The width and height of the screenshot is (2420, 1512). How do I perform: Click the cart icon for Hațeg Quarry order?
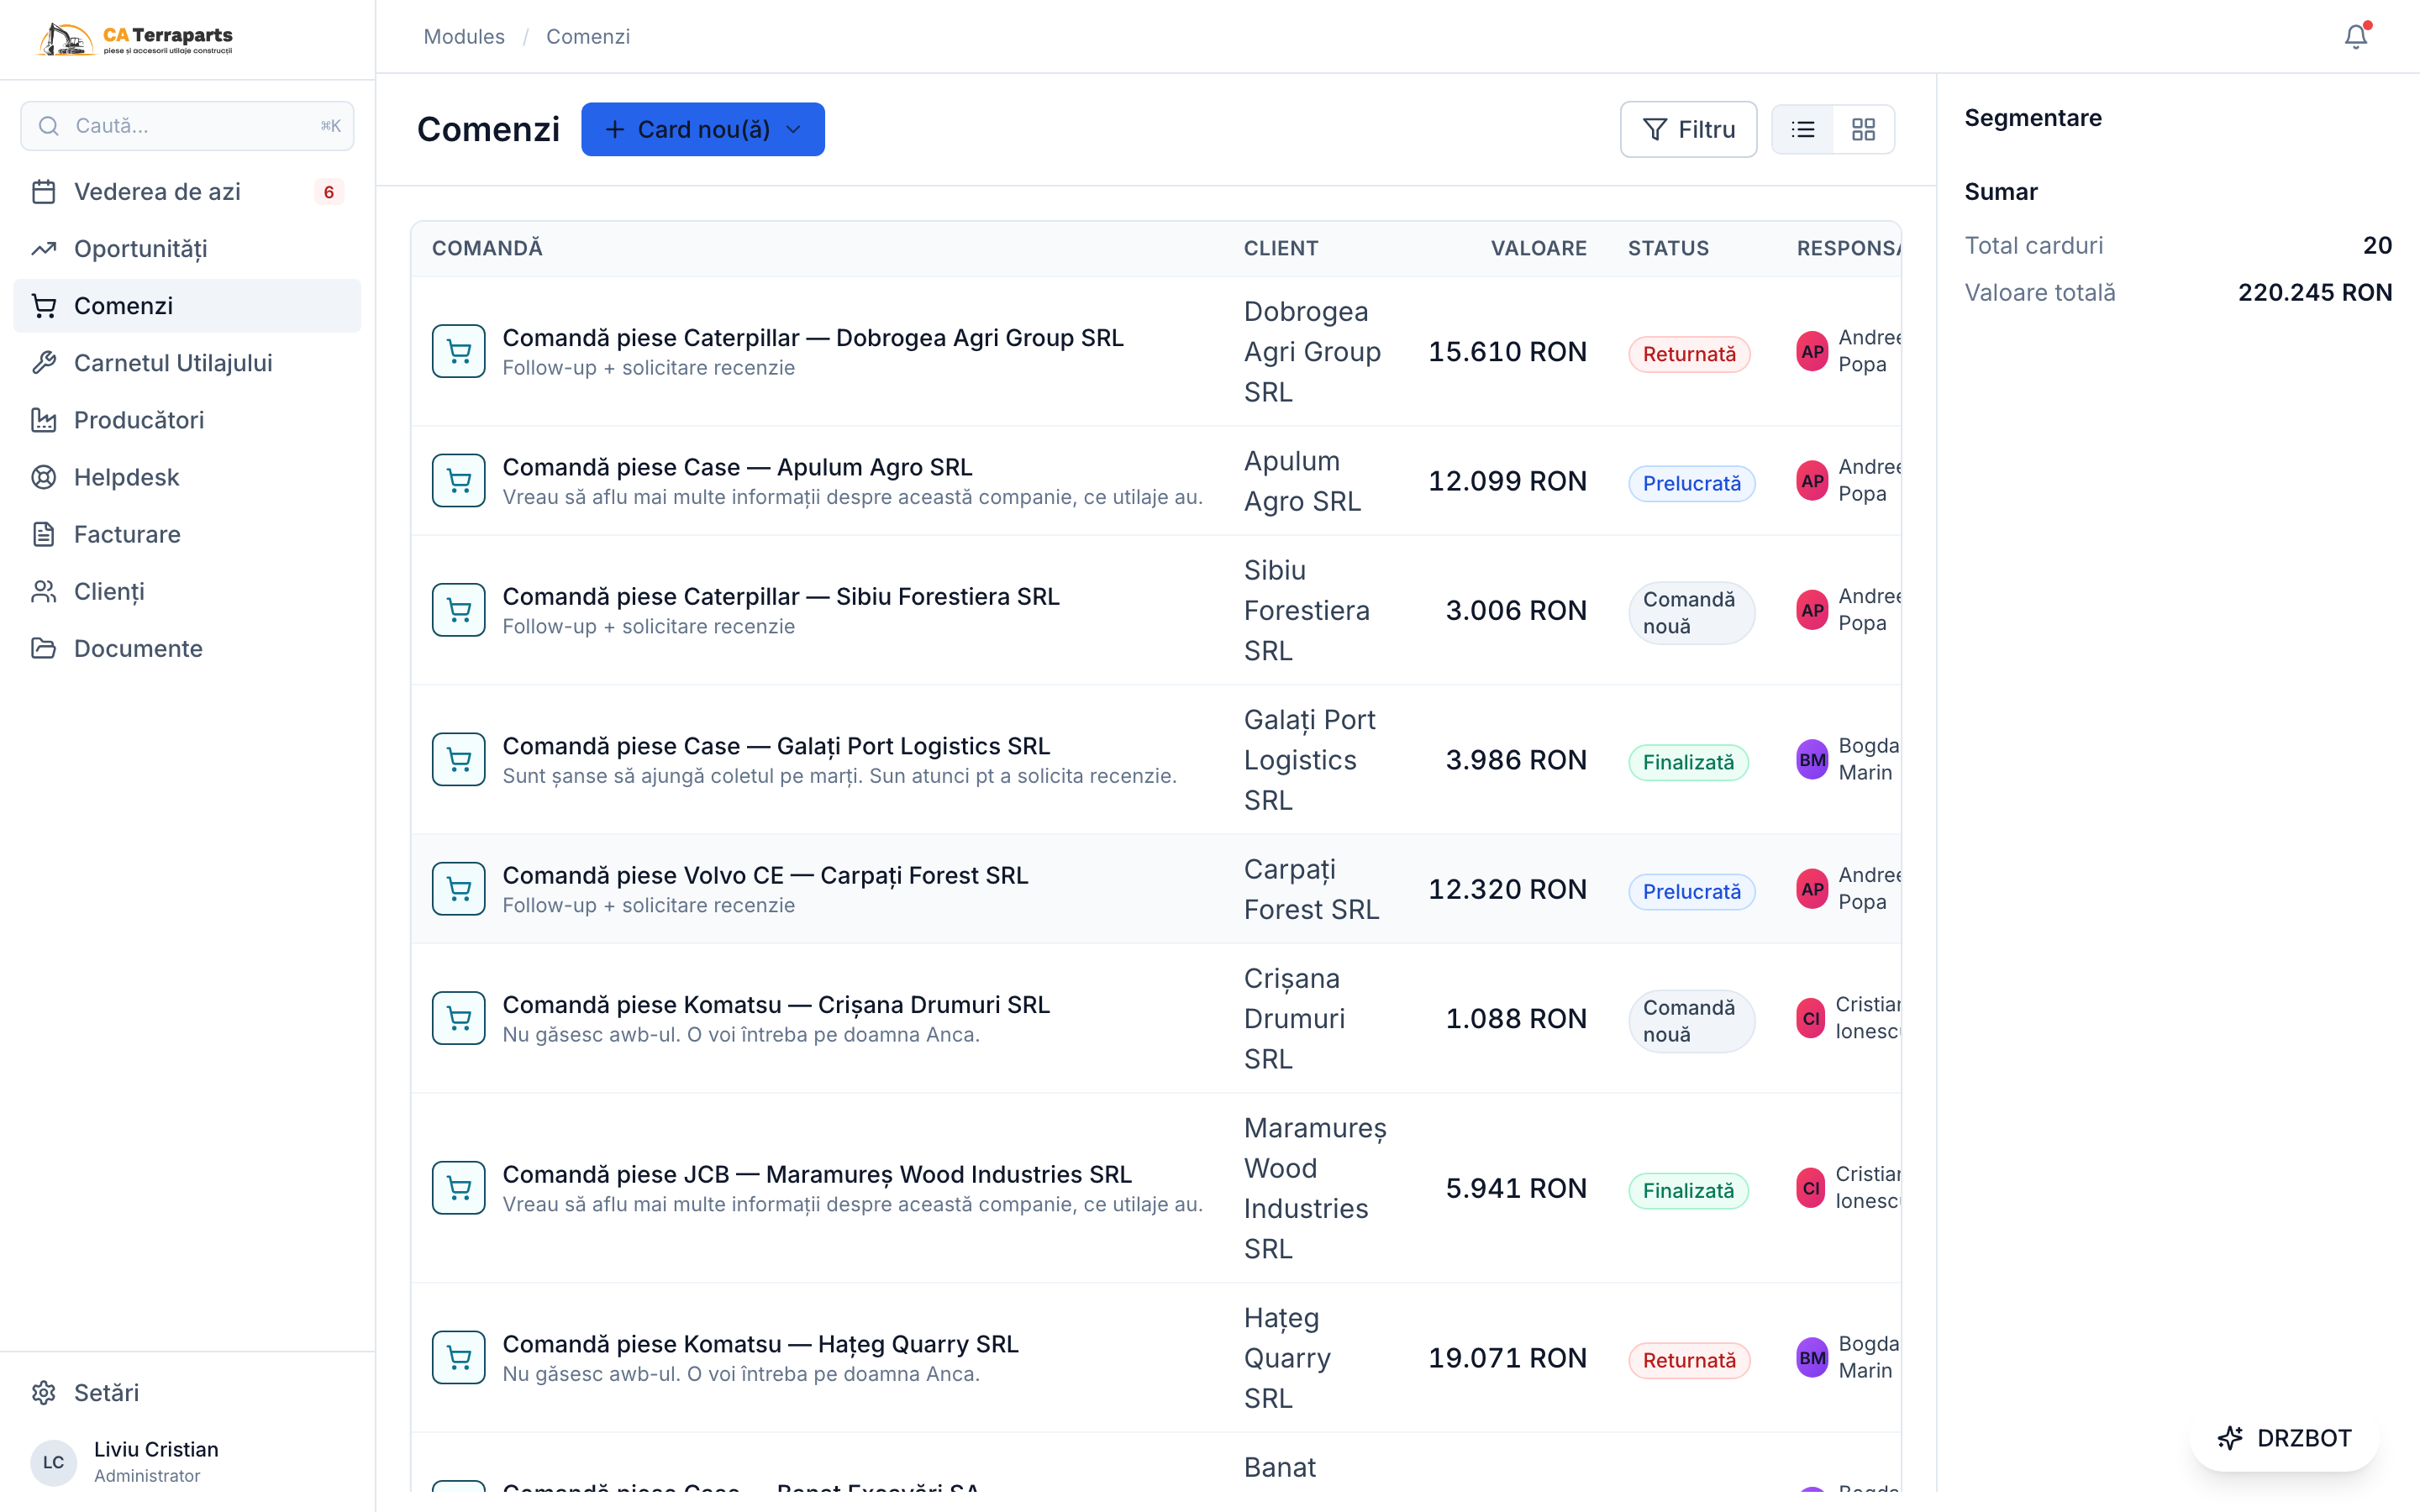[x=459, y=1357]
